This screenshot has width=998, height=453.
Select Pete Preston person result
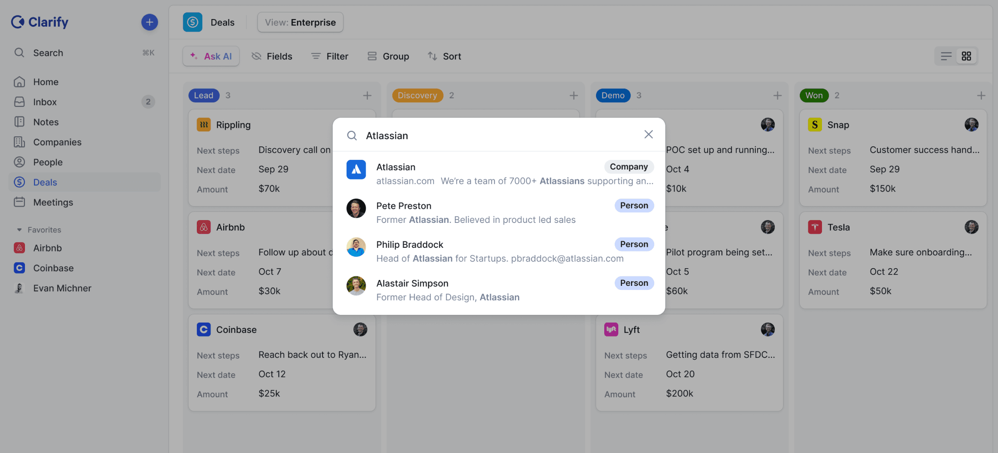pyautogui.click(x=499, y=212)
